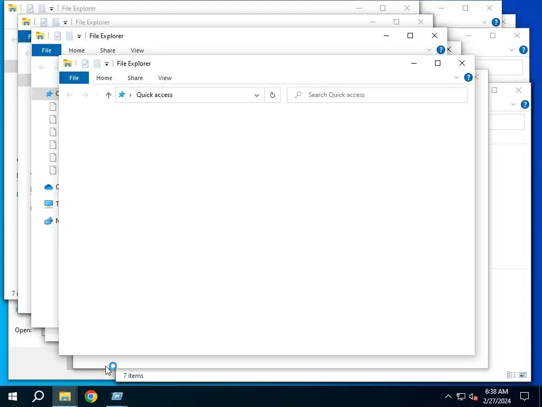Open View tab of window directly behind front

tap(137, 50)
